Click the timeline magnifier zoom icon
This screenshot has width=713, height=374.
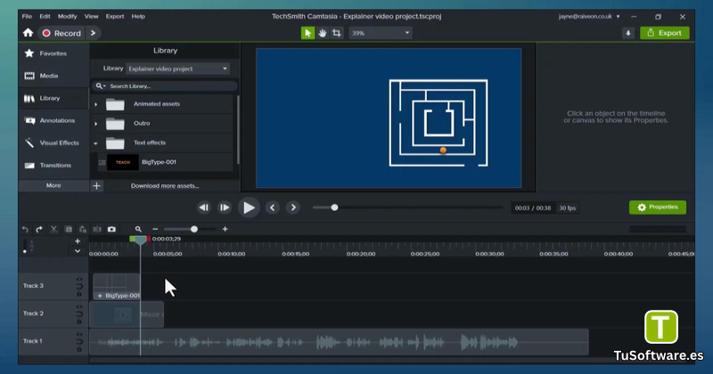coord(138,230)
